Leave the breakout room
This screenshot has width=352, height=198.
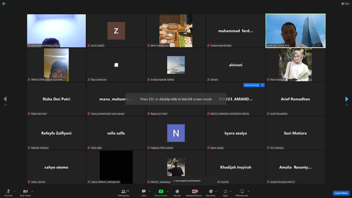pos(341,193)
